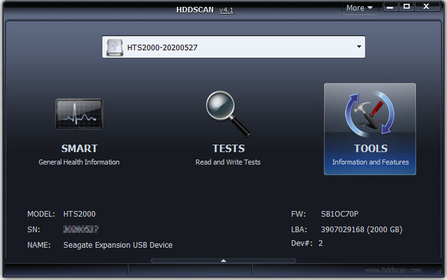The width and height of the screenshot is (447, 280).
Task: Click TESTS label text
Action: coord(228,149)
